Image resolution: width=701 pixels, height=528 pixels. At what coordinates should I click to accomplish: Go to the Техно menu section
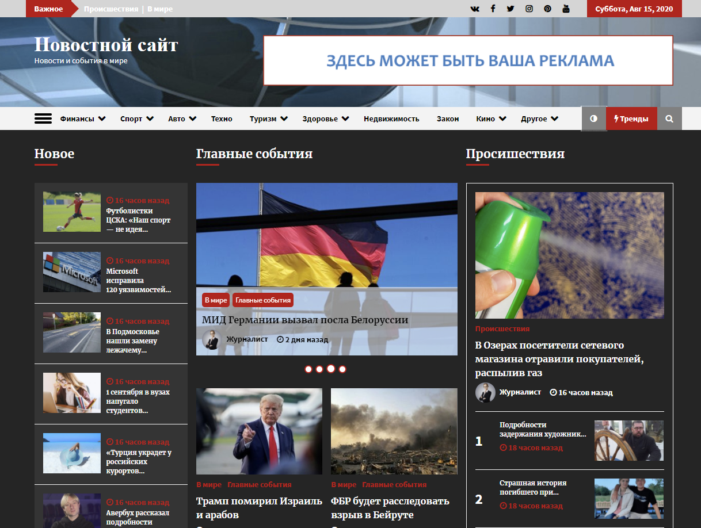pos(222,119)
